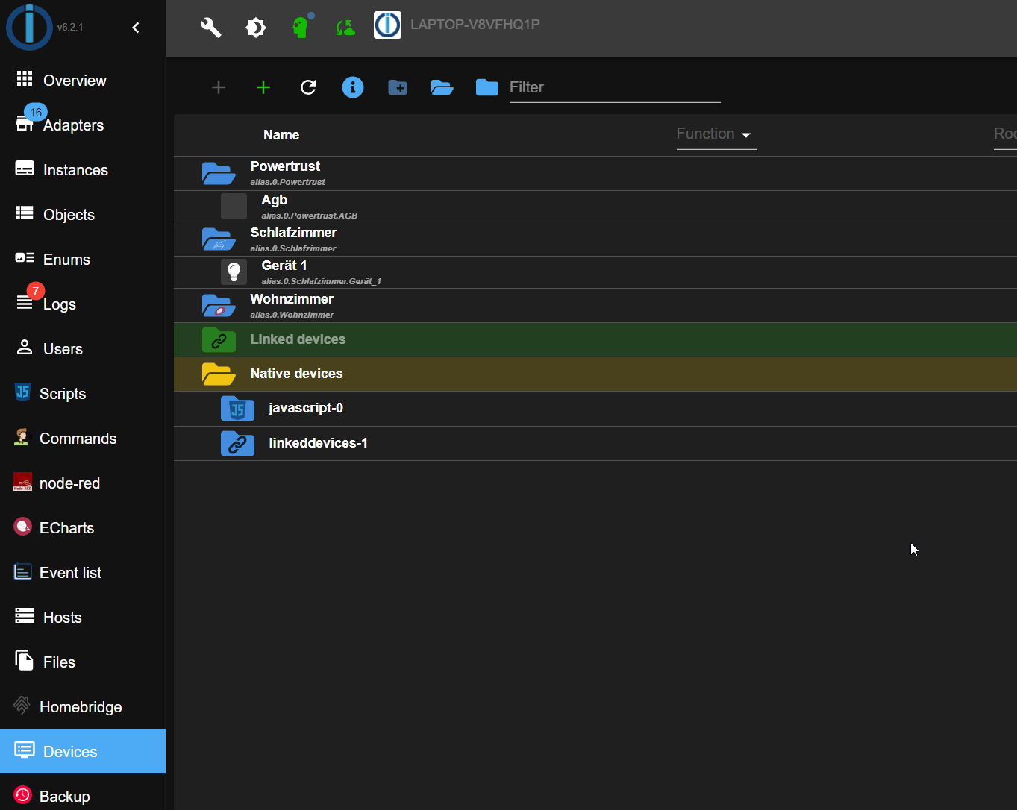Click the open-folders toolbar icon
This screenshot has width=1017, height=810.
pos(442,87)
